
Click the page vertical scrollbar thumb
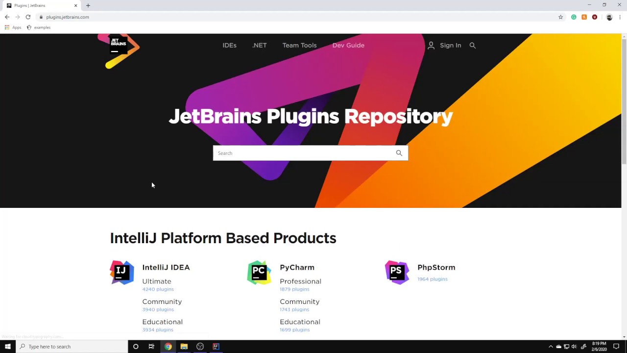[x=624, y=101]
